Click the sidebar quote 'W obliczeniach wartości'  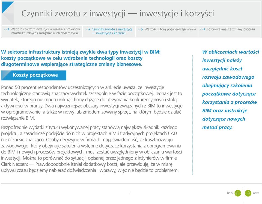pos(230,90)
